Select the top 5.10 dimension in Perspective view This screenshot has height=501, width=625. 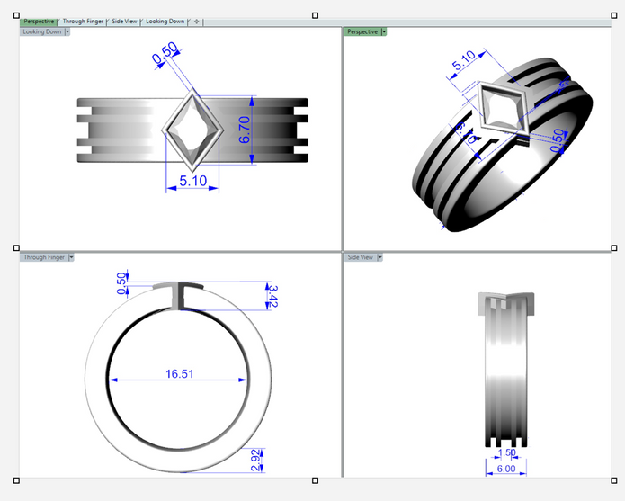(463, 60)
